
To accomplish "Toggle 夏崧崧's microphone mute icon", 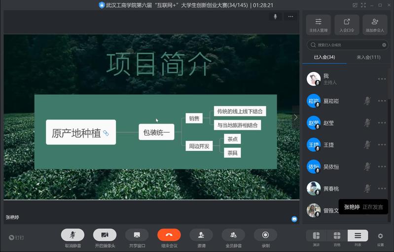I will (367, 101).
